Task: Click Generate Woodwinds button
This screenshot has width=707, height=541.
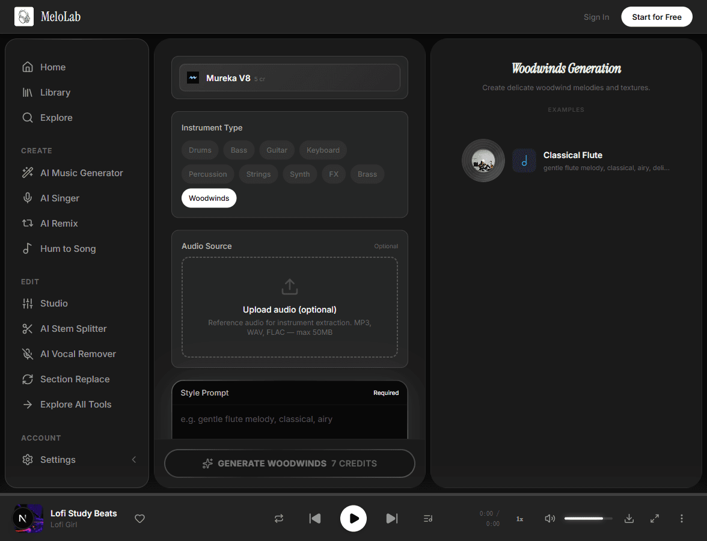Action: 290,463
